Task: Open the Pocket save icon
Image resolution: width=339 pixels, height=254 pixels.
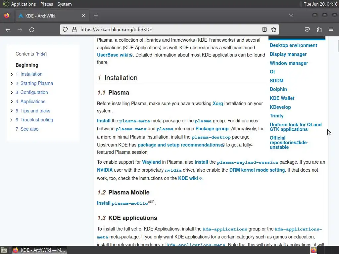Action: (307, 29)
